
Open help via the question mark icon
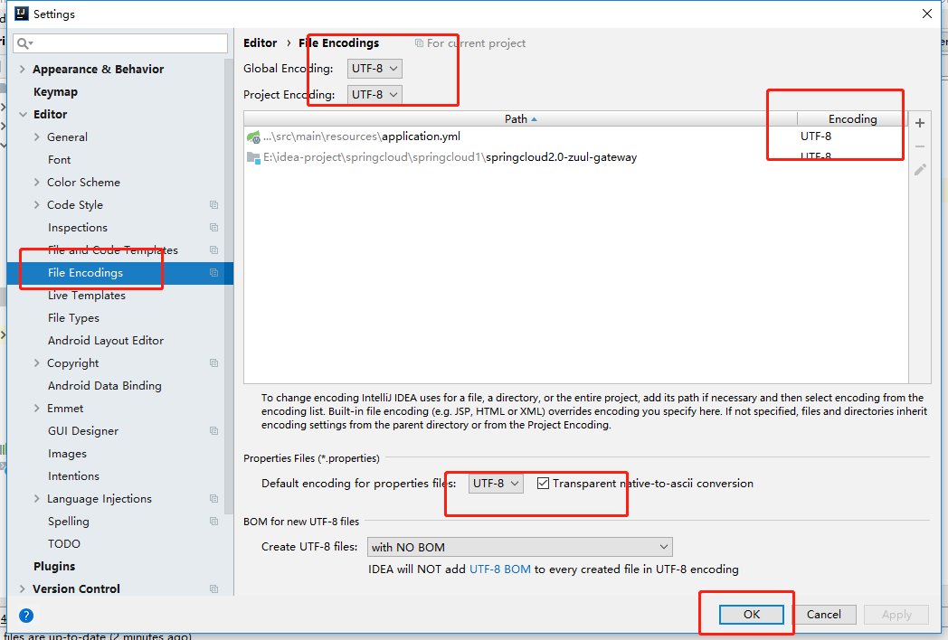pos(25,616)
